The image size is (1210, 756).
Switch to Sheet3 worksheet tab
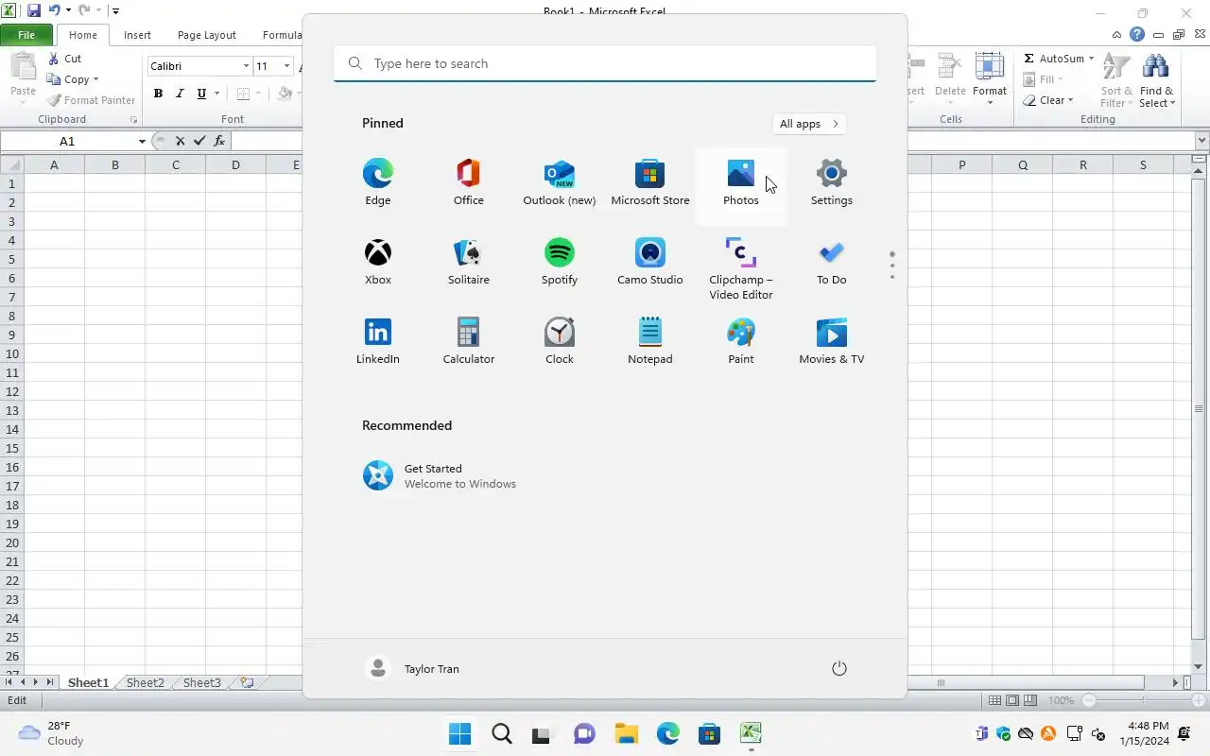[201, 682]
